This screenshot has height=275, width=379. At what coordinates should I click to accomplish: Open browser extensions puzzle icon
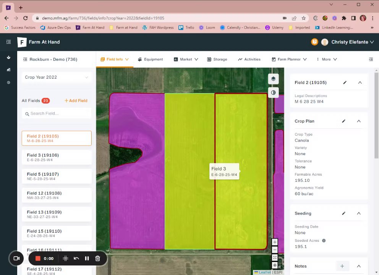pyautogui.click(x=344, y=18)
